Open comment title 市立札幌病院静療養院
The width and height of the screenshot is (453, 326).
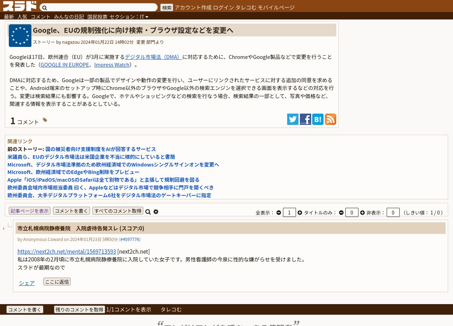click(81, 228)
